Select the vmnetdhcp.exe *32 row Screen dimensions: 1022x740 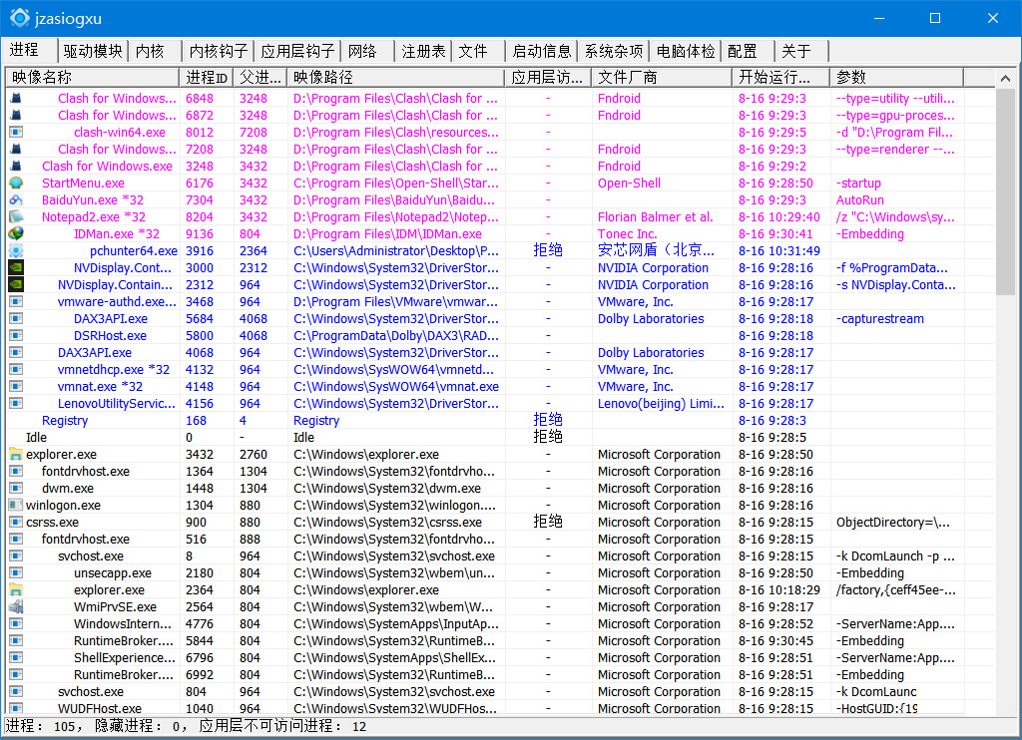click(x=501, y=369)
